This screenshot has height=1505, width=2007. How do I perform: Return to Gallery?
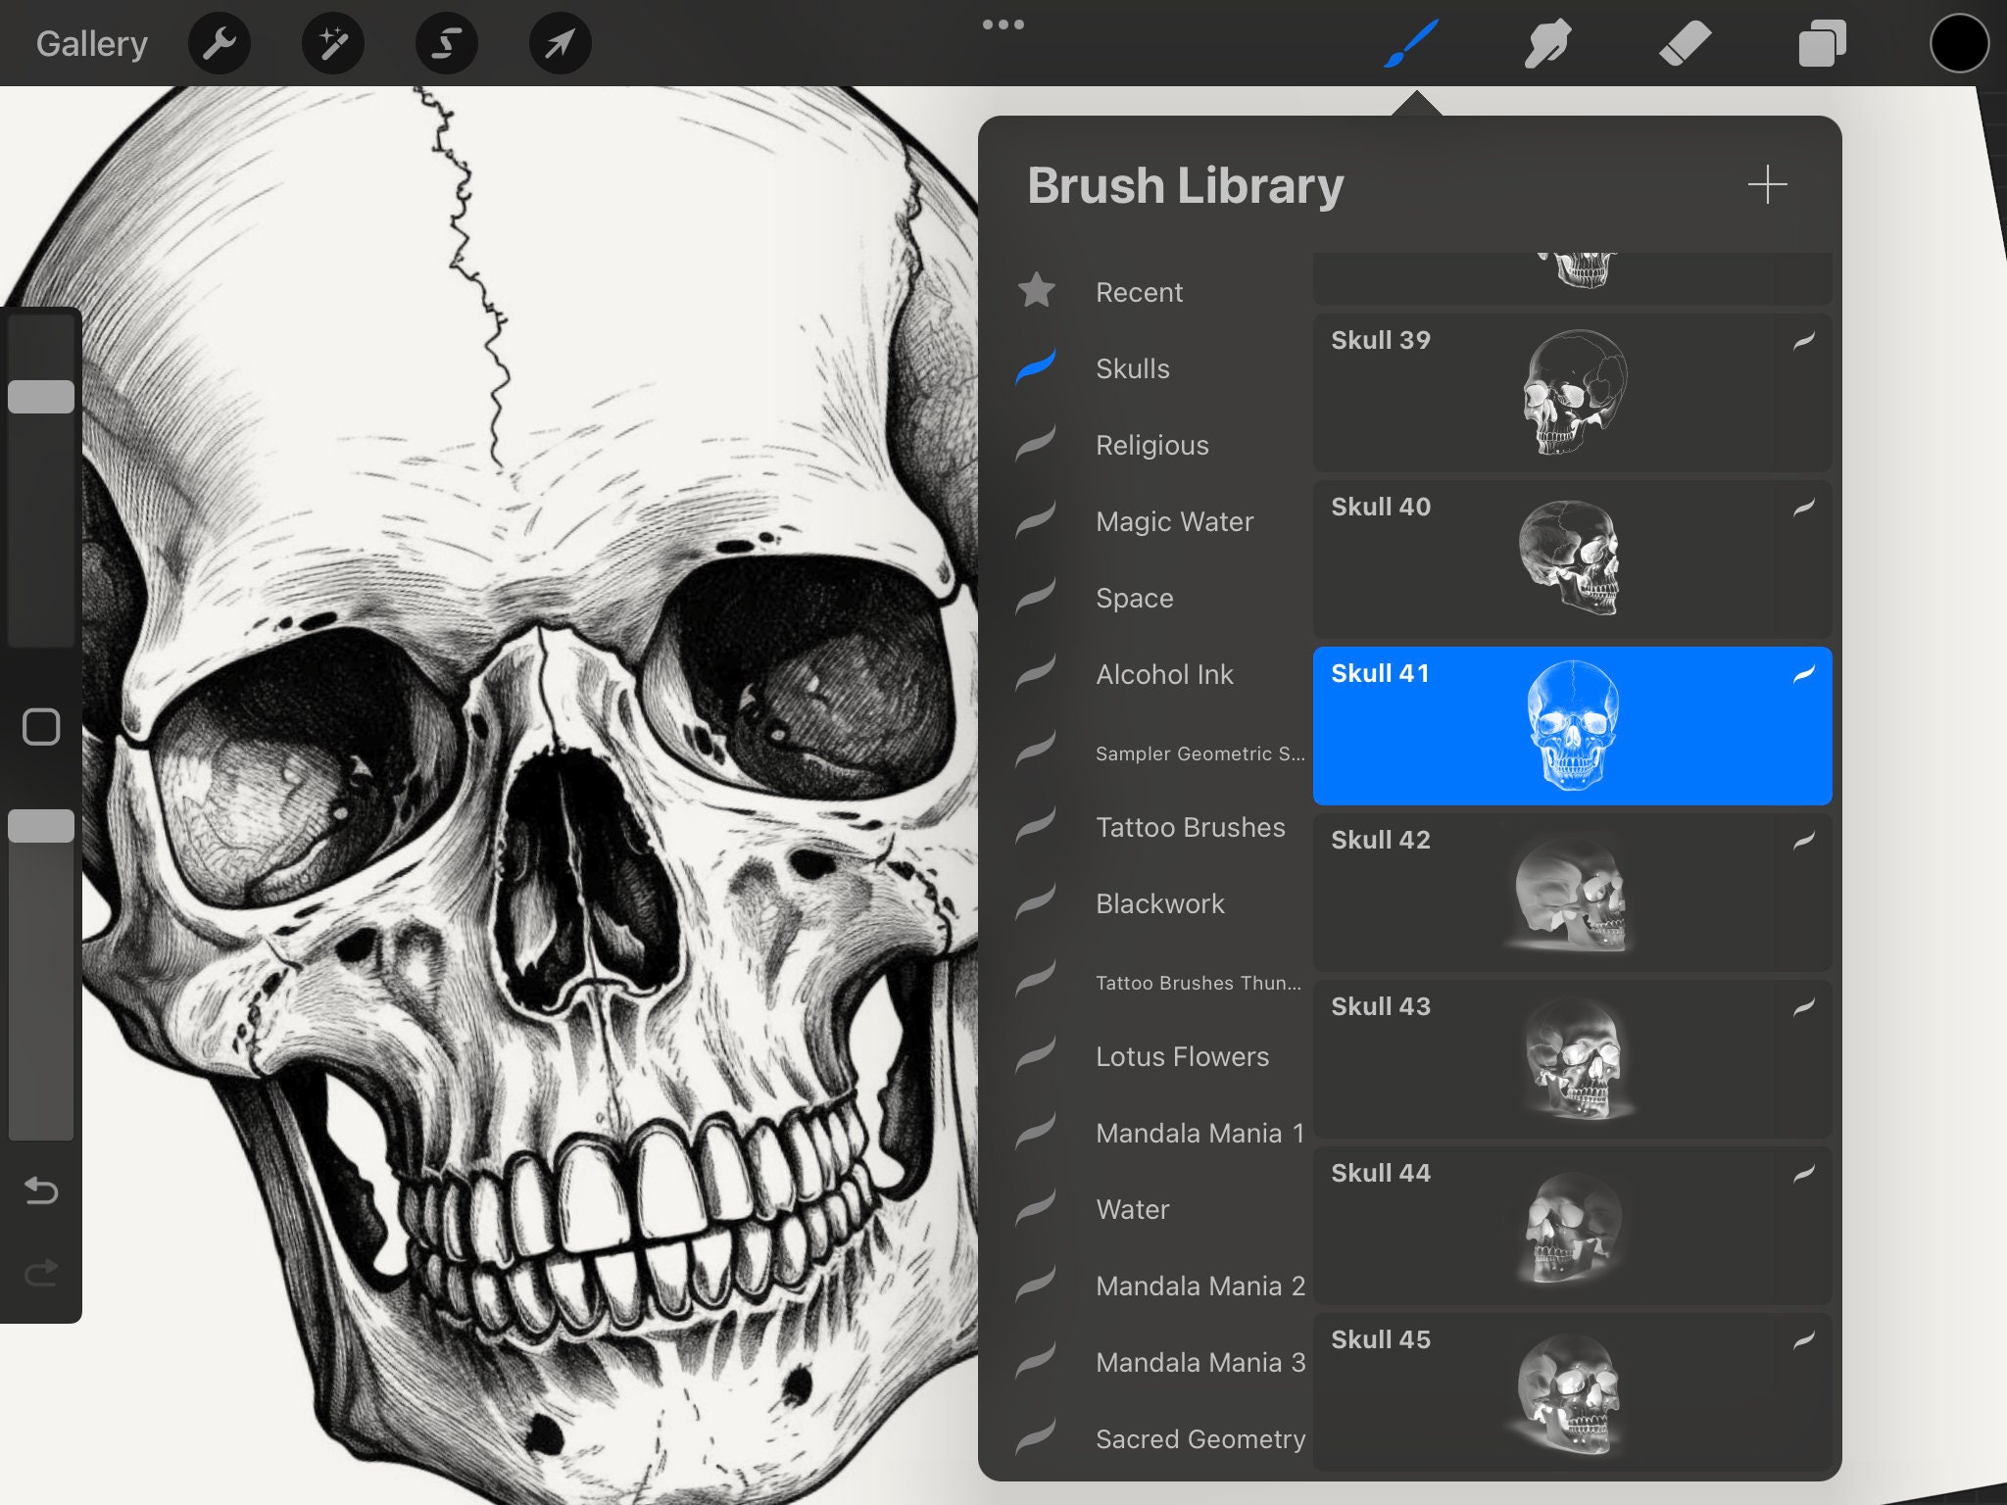pyautogui.click(x=92, y=43)
